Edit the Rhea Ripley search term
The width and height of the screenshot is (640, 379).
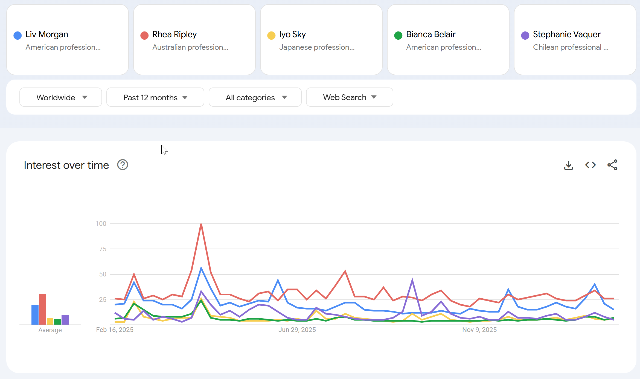pos(174,34)
